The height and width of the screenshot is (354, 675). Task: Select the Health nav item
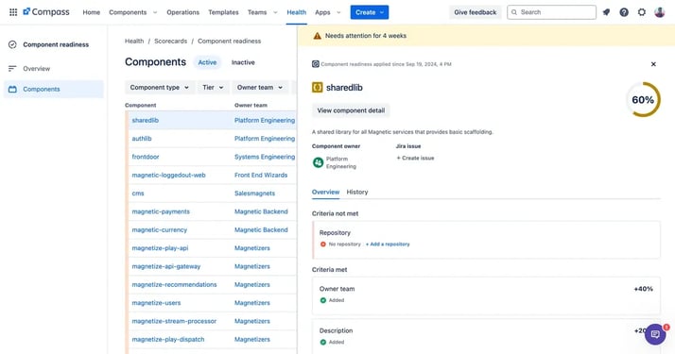pos(297,12)
